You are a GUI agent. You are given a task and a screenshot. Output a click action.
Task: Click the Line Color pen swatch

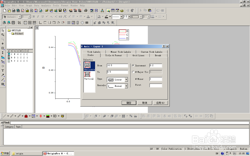click(106, 16)
